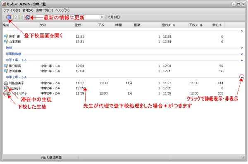Click 織田信長's class 中学1年 - 1-A
The width and height of the screenshot is (248, 164).
pyautogui.click(x=50, y=66)
